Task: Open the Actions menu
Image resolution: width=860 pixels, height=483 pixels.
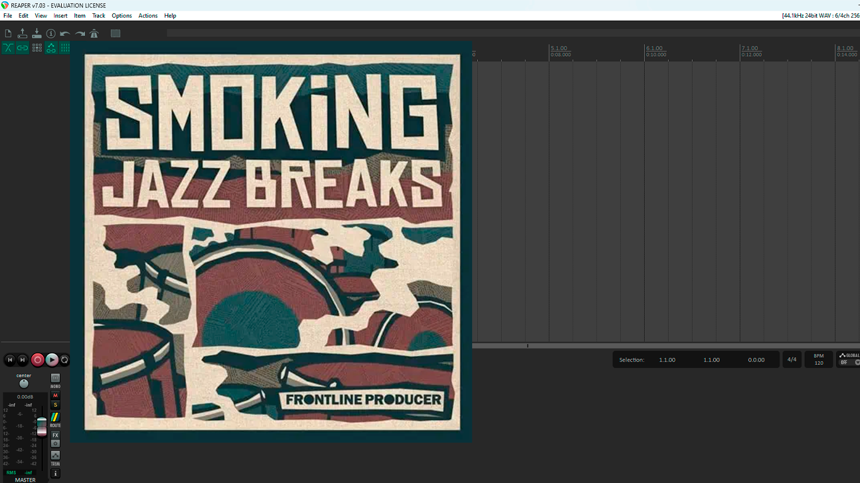Action: 148,16
